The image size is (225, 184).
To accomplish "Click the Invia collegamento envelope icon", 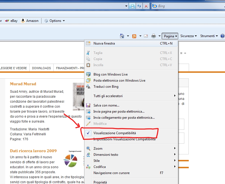I will click(x=88, y=118).
